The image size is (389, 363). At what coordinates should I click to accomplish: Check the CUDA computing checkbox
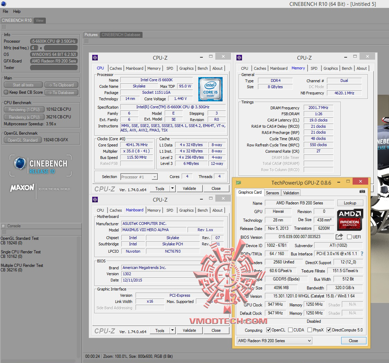point(290,330)
